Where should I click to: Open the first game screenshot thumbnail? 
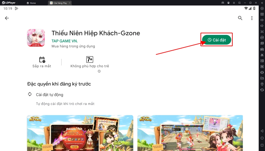(80, 133)
